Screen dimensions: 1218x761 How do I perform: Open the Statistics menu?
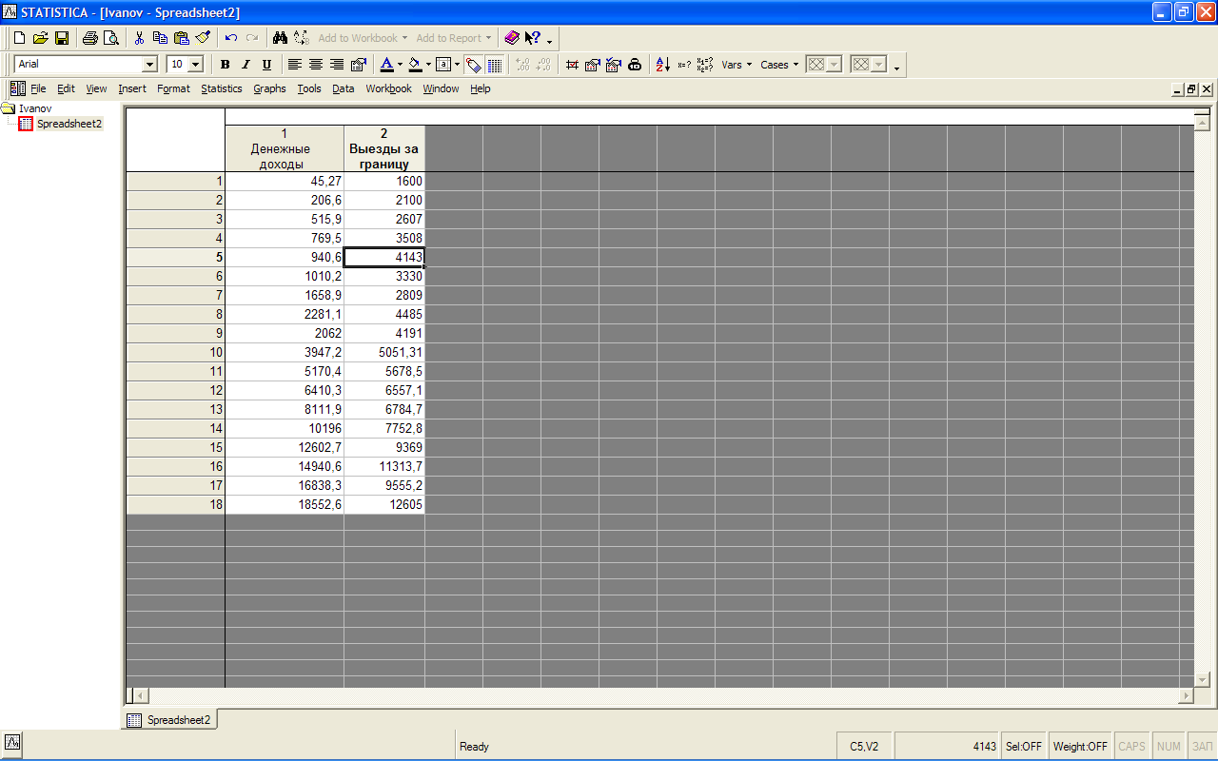coord(222,88)
